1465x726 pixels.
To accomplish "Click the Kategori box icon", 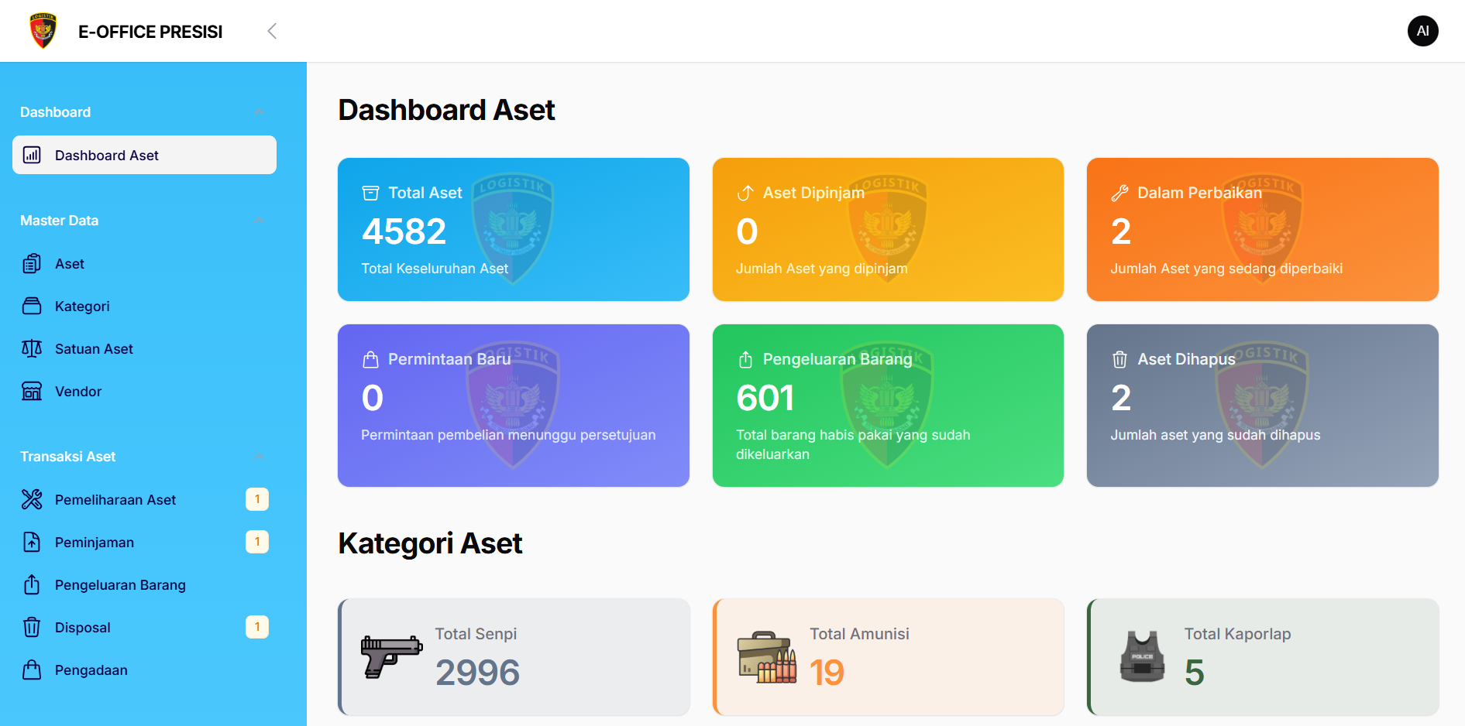I will [32, 306].
